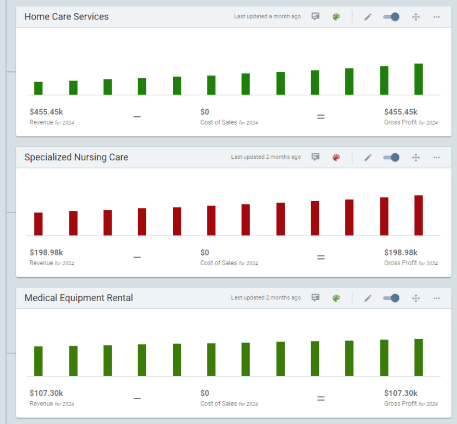457x424 pixels.
Task: Click move handle on Specialized Nursing Care
Action: (416, 158)
